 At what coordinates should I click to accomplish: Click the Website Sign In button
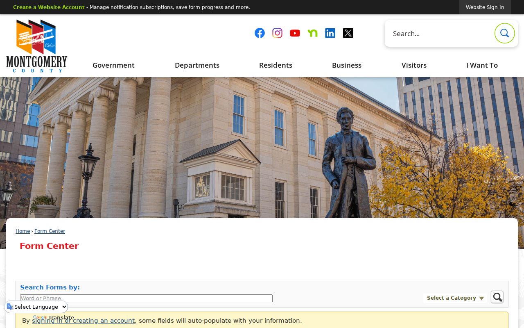click(x=485, y=7)
